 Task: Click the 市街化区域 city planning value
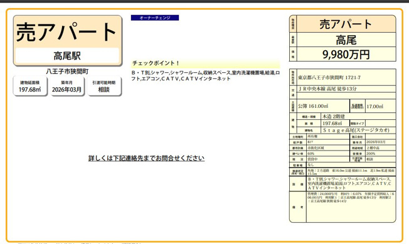pos(316,148)
